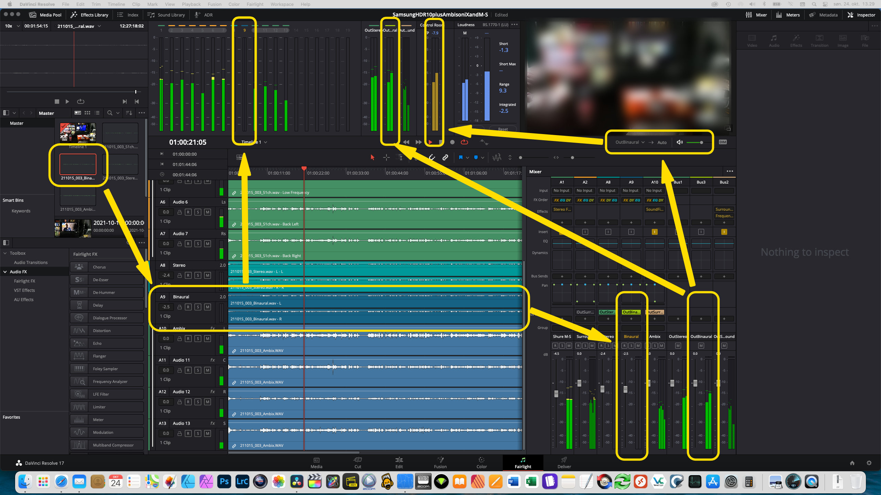
Task: Lock track A7 Audio 7
Action: coord(179,244)
